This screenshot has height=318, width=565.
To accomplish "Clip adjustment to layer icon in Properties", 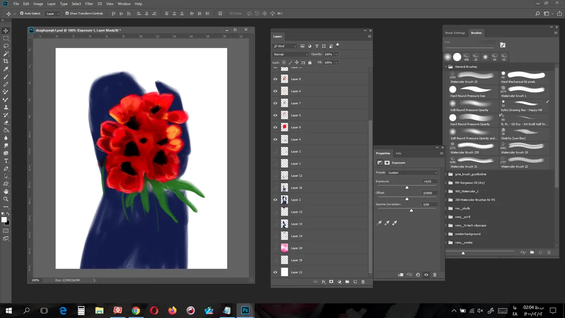I will coord(401,275).
